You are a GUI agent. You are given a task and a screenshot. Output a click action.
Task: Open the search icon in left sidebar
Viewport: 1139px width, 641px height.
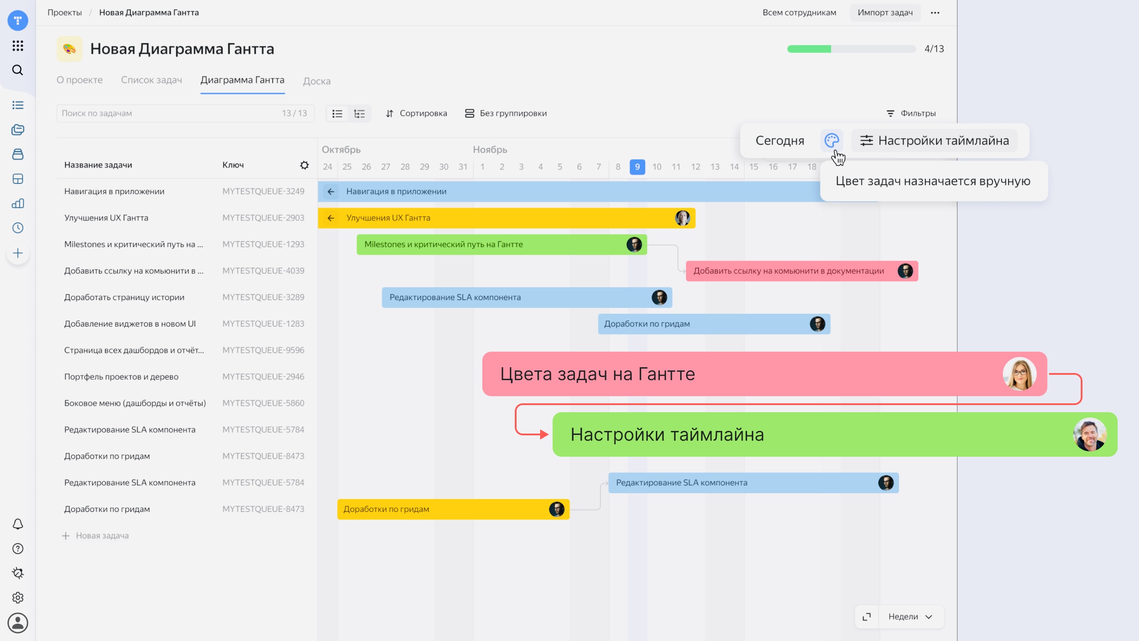(18, 70)
